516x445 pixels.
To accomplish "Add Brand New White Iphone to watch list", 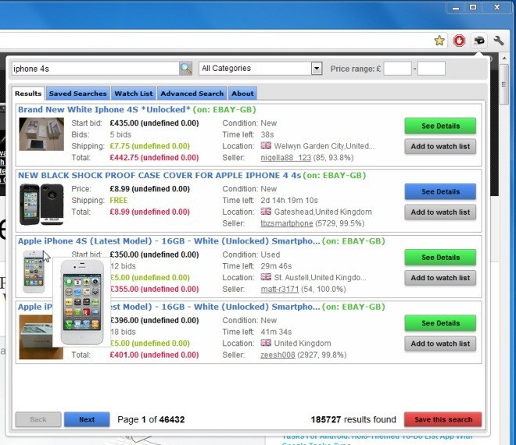I will coord(440,146).
